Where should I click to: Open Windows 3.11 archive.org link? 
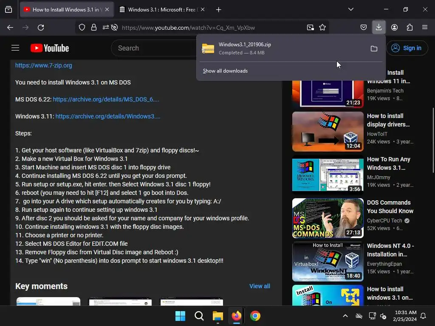108,116
